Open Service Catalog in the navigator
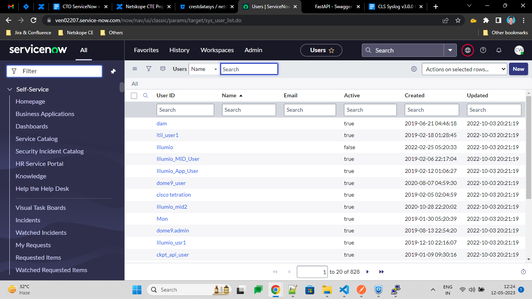 (x=37, y=139)
